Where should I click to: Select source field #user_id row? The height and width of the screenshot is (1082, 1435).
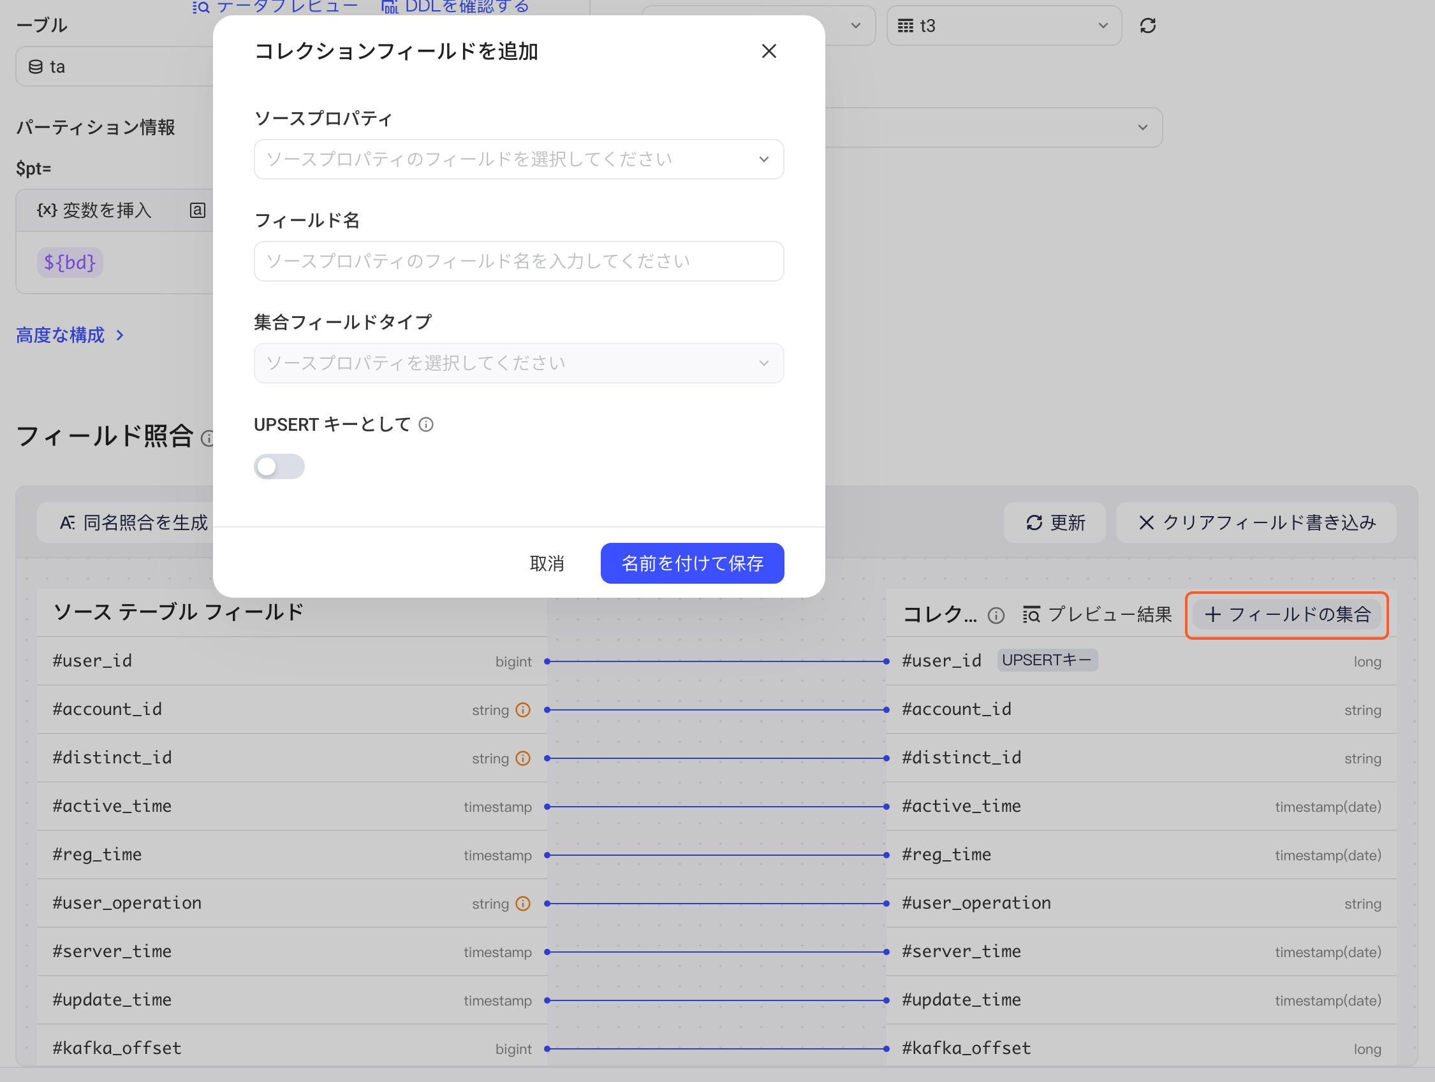pos(292,661)
